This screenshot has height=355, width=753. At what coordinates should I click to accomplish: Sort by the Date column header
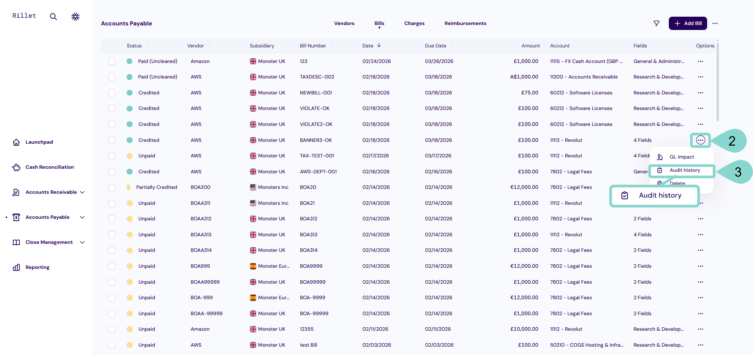(x=368, y=46)
